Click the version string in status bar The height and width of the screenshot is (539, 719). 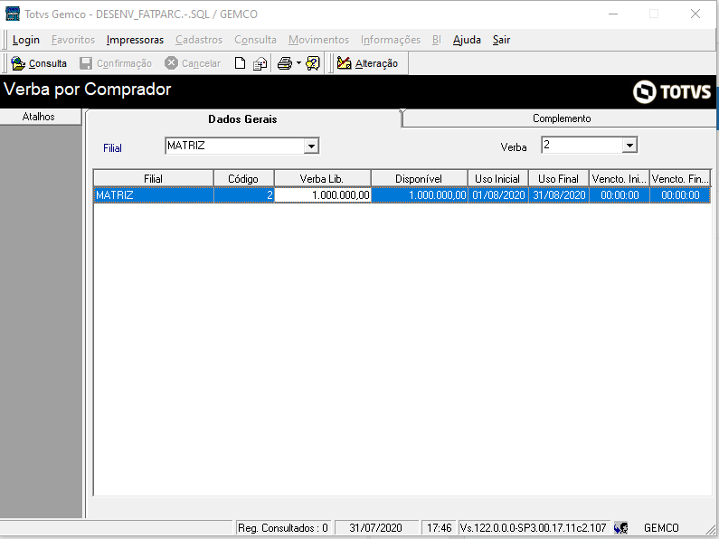pyautogui.click(x=534, y=528)
